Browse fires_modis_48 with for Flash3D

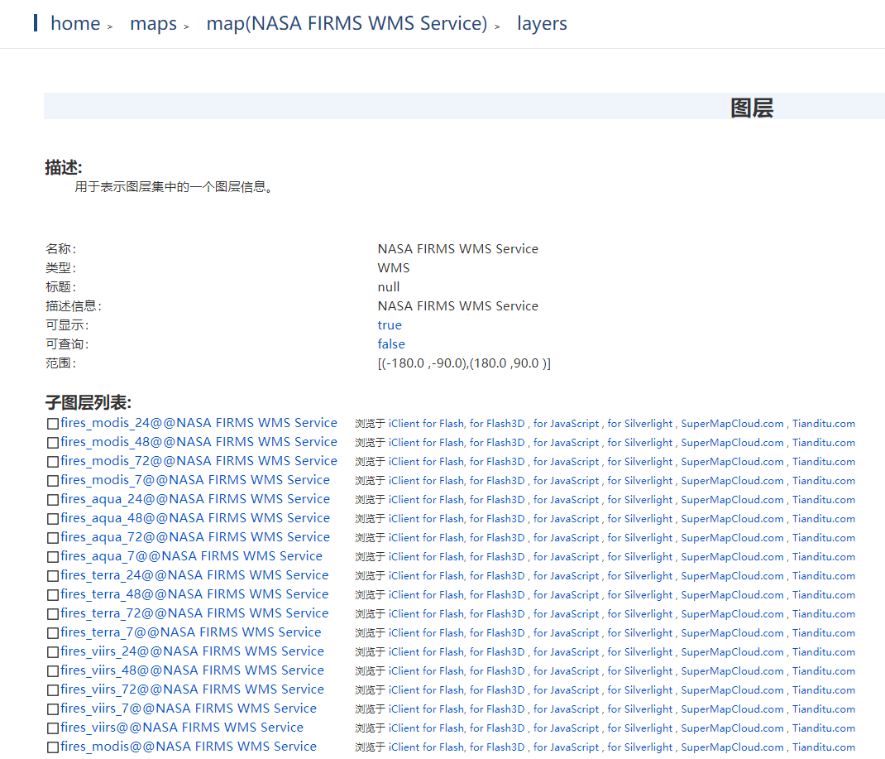point(497,443)
